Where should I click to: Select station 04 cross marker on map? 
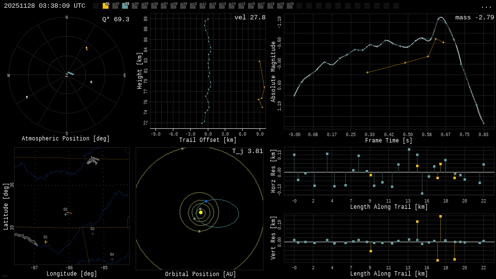(x=112, y=259)
